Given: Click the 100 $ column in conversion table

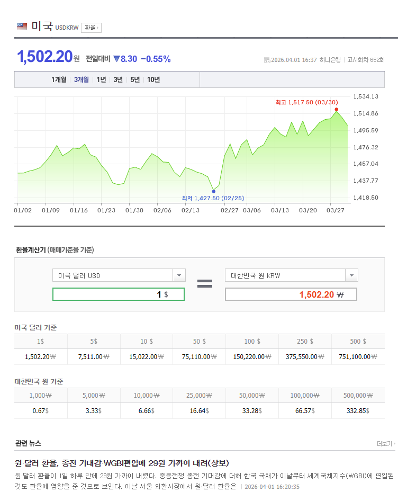Looking at the screenshot, I should pyautogui.click(x=252, y=342).
